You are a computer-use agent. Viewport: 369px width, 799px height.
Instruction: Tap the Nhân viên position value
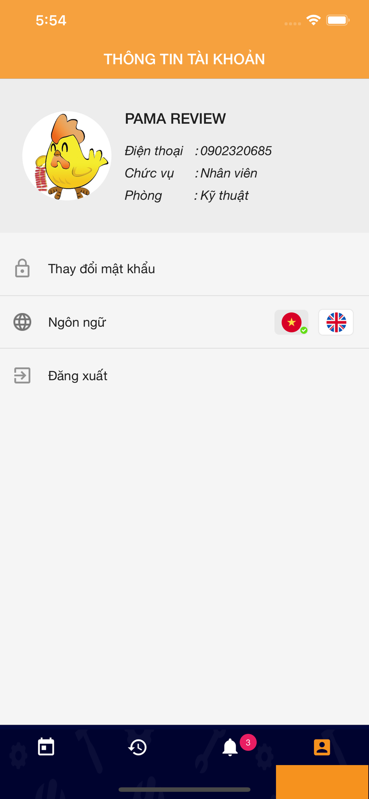click(229, 173)
